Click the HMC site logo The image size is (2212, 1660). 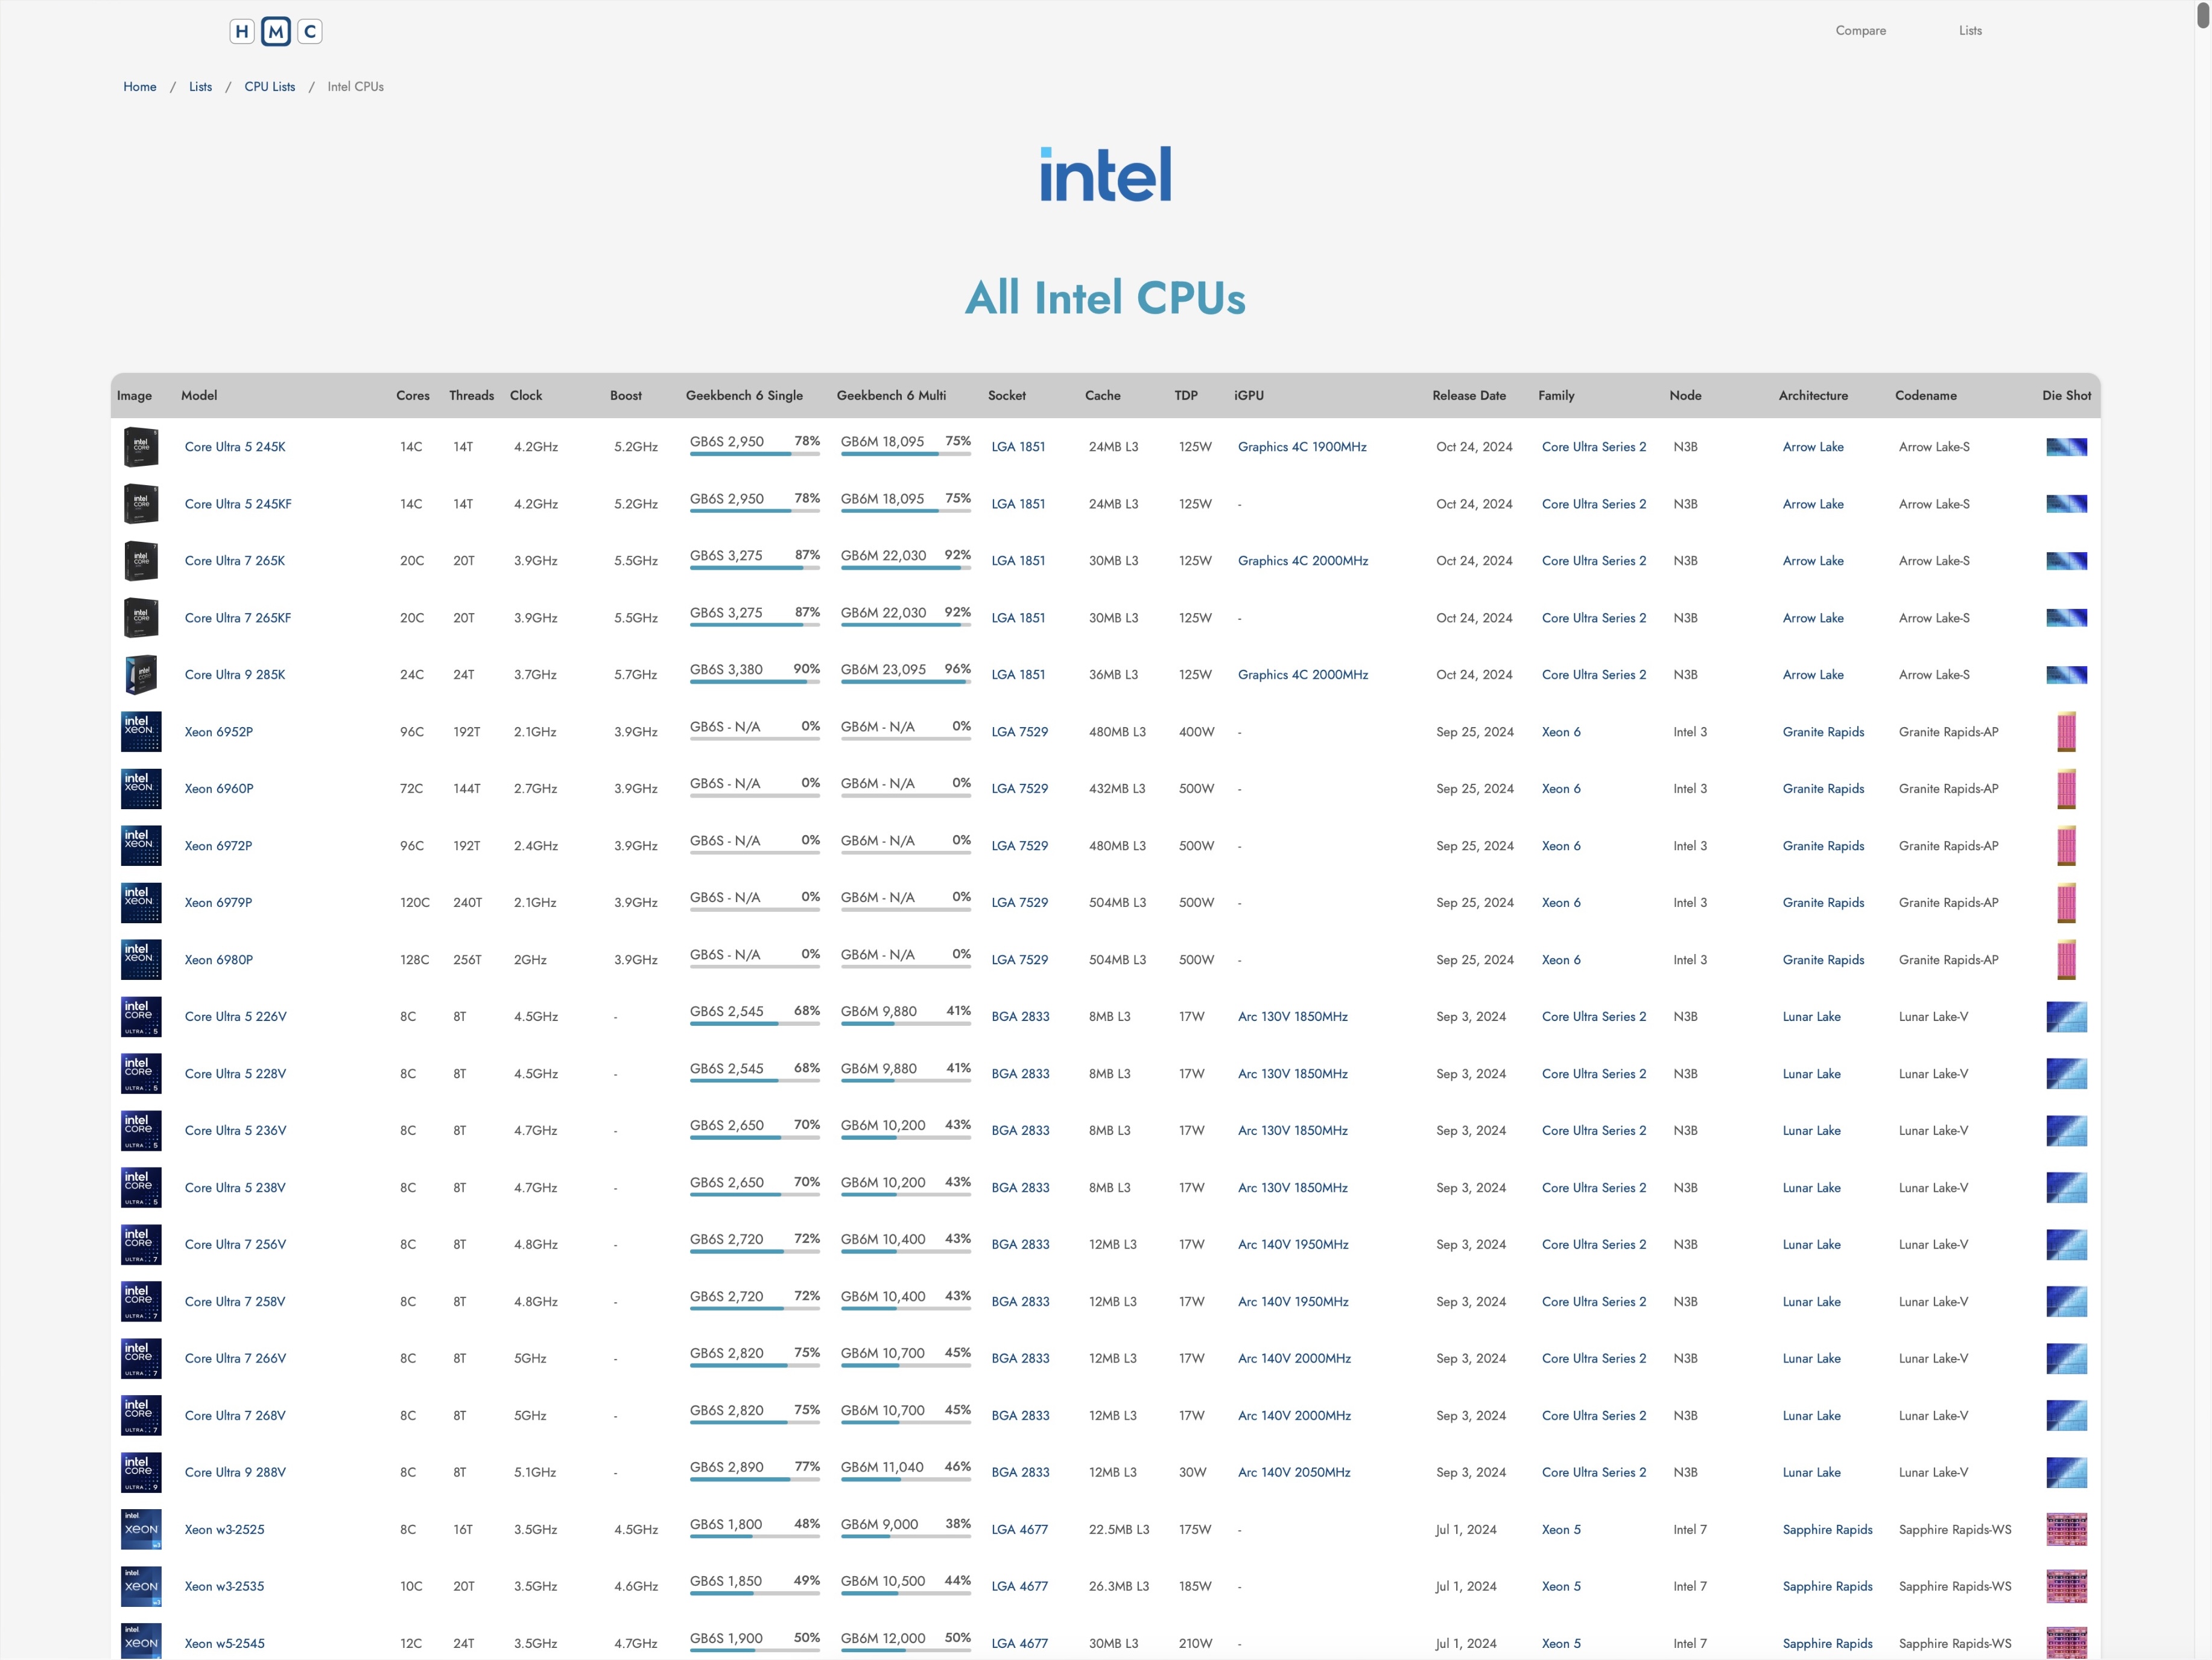point(276,32)
